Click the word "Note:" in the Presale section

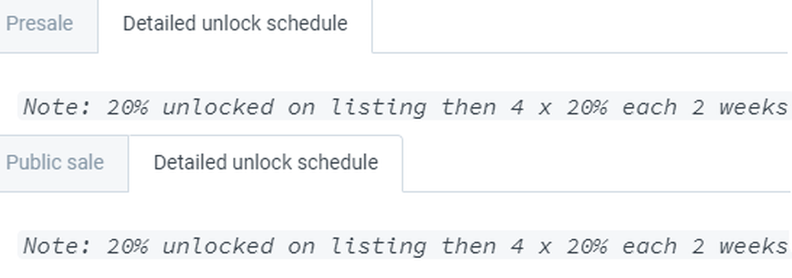pyautogui.click(x=57, y=107)
